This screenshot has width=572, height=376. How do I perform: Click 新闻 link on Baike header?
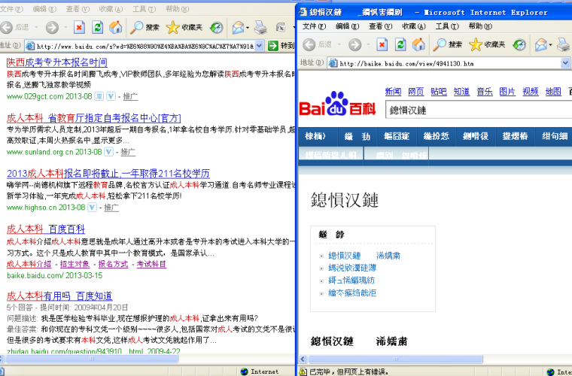tap(393, 92)
